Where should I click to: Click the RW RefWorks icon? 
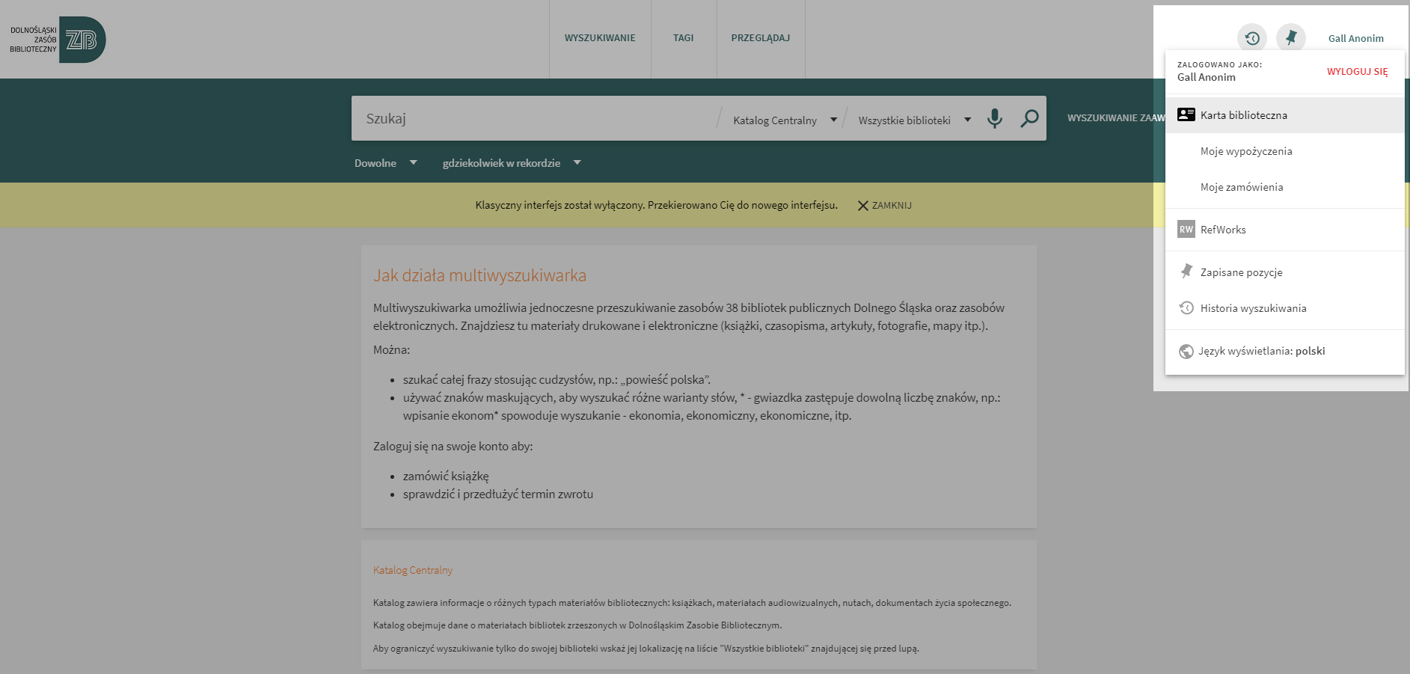(1186, 230)
